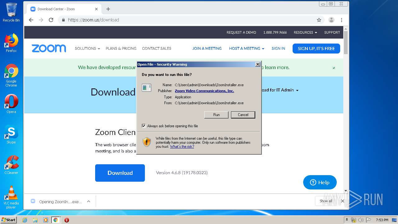Image resolution: width=398 pixels, height=224 pixels.
Task: Expand the RESOURCES dropdown
Action: 305,32
